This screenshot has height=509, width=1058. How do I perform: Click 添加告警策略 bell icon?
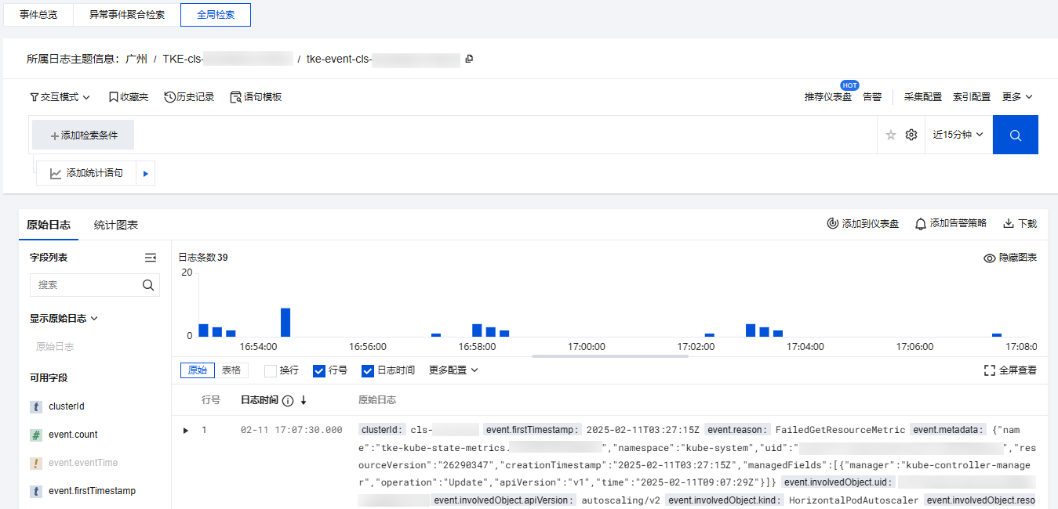(921, 224)
